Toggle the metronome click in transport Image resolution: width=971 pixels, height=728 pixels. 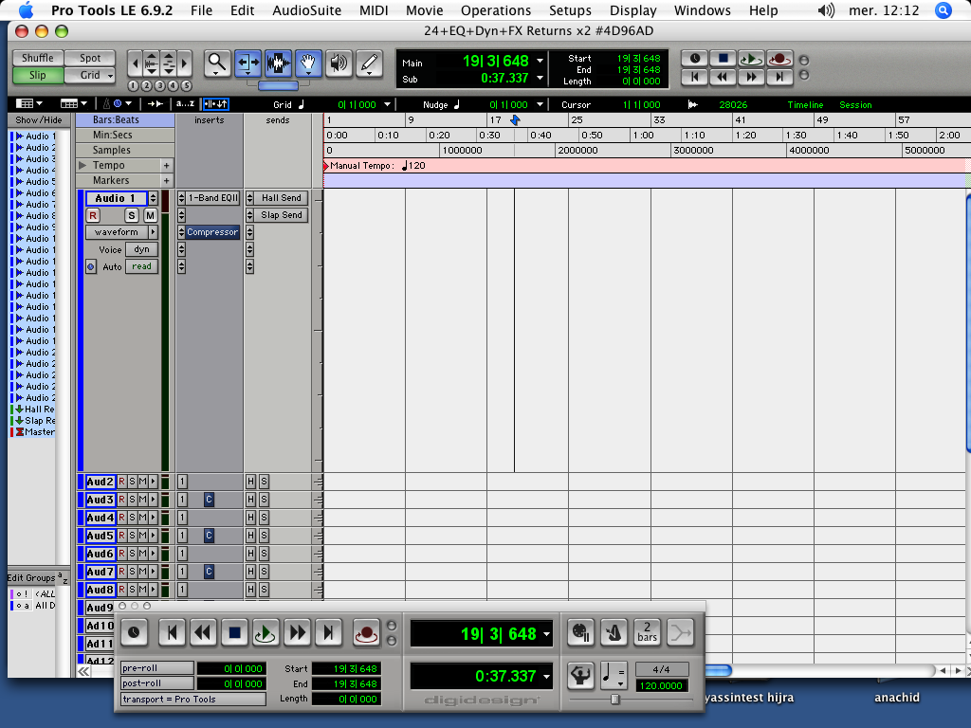pos(614,631)
